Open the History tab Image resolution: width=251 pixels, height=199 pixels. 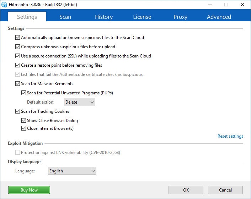coord(104,17)
